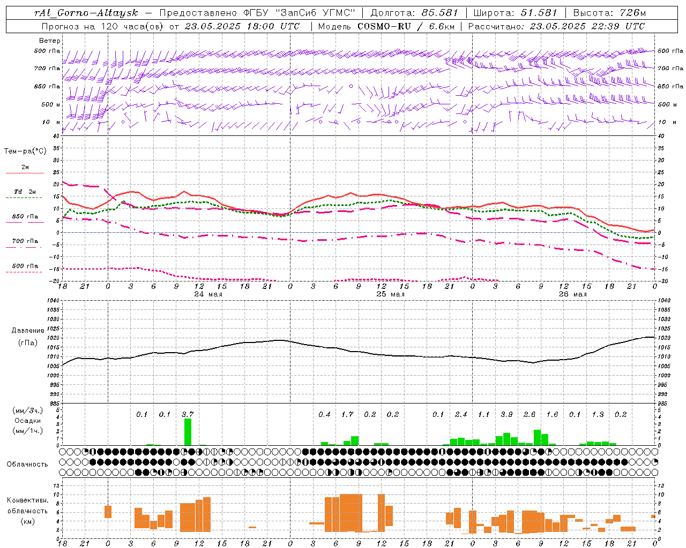Click the elevation label Высота: 726м
686x548 pixels.
click(609, 13)
